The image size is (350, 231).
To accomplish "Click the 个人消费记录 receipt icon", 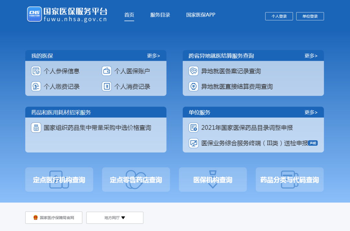I will (x=107, y=87).
